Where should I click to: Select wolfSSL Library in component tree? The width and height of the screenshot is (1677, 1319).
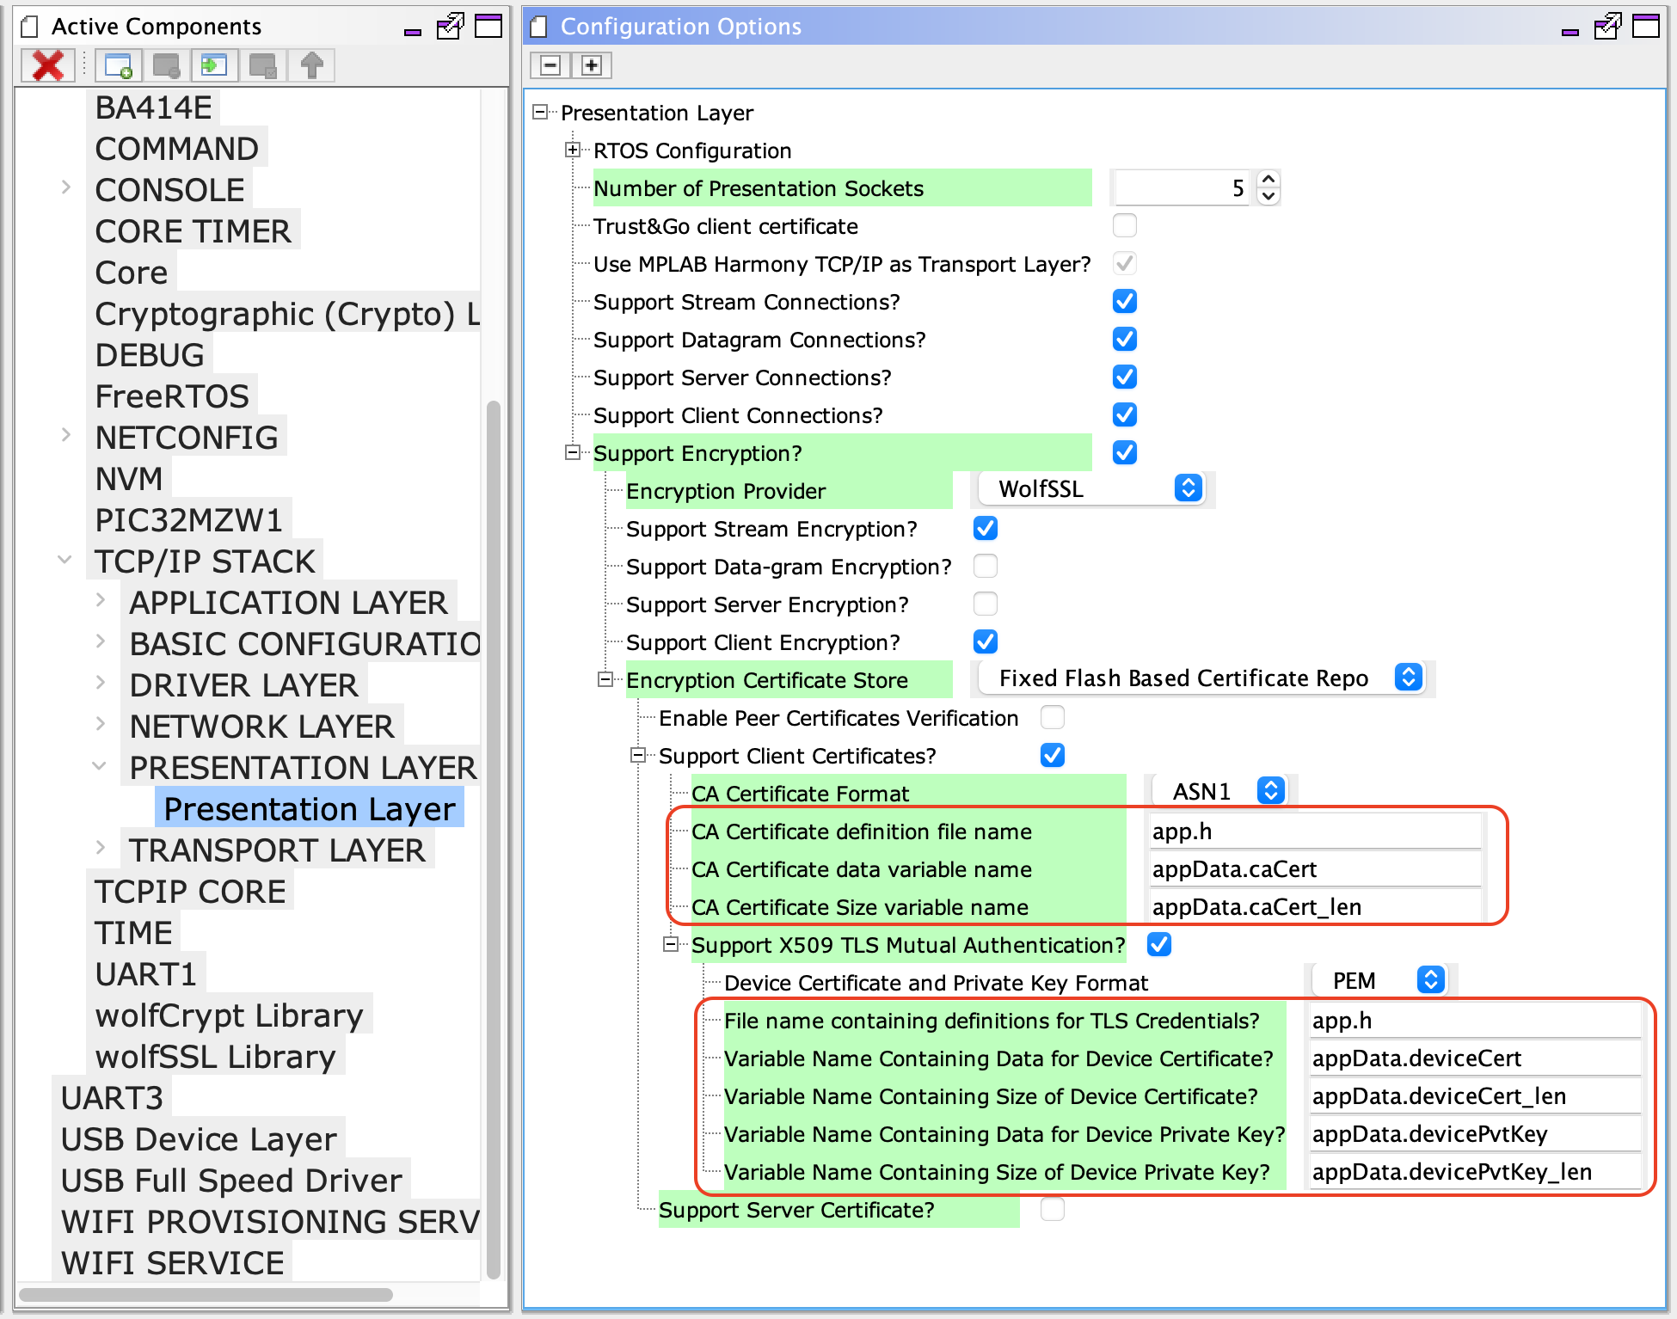(x=215, y=1057)
